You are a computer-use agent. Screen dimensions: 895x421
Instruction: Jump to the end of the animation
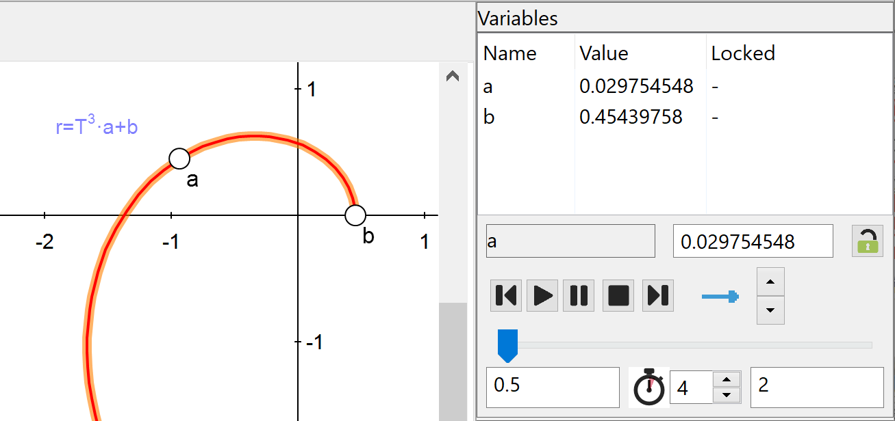(658, 295)
